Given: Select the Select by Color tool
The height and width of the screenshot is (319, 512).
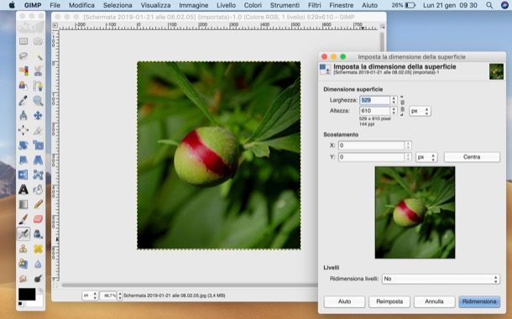Looking at the screenshot, I should click(x=24, y=71).
